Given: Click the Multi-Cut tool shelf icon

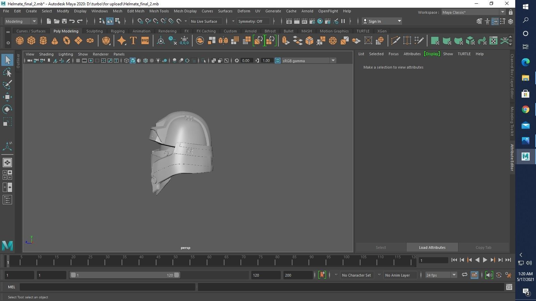Looking at the screenshot, I should [395, 41].
